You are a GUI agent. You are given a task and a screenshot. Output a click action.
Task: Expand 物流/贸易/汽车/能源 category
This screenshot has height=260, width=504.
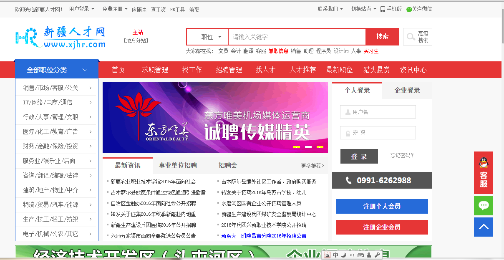click(x=57, y=204)
